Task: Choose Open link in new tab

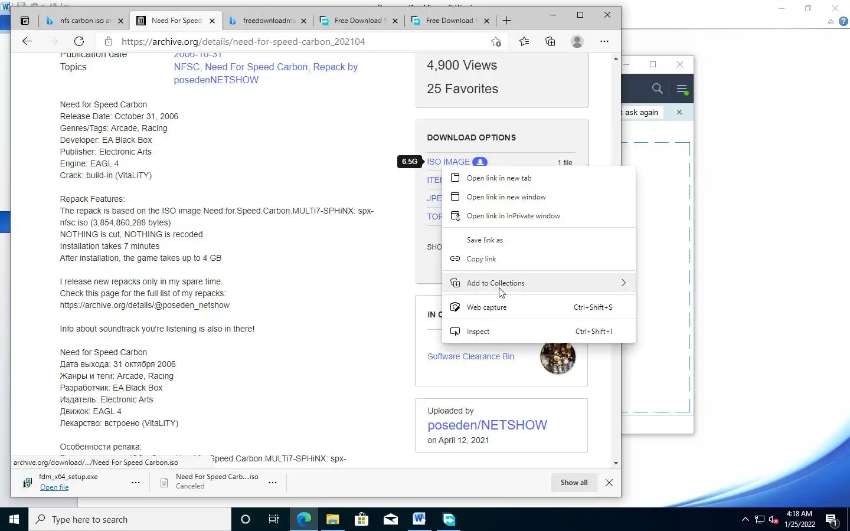Action: (539, 178)
